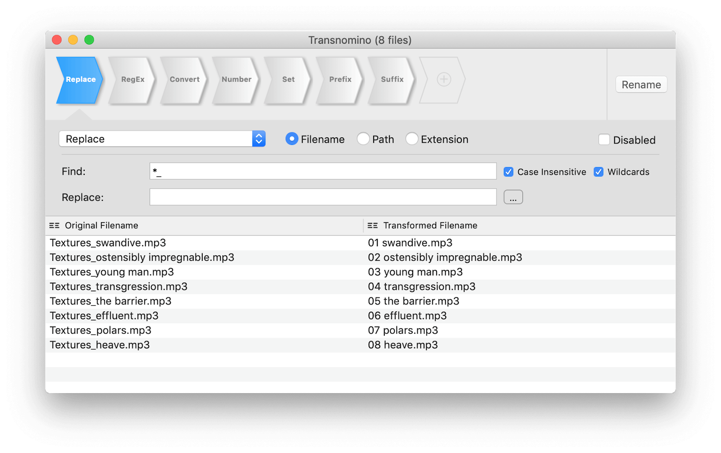Select the Replace step arrow
The image size is (721, 453).
pos(80,80)
